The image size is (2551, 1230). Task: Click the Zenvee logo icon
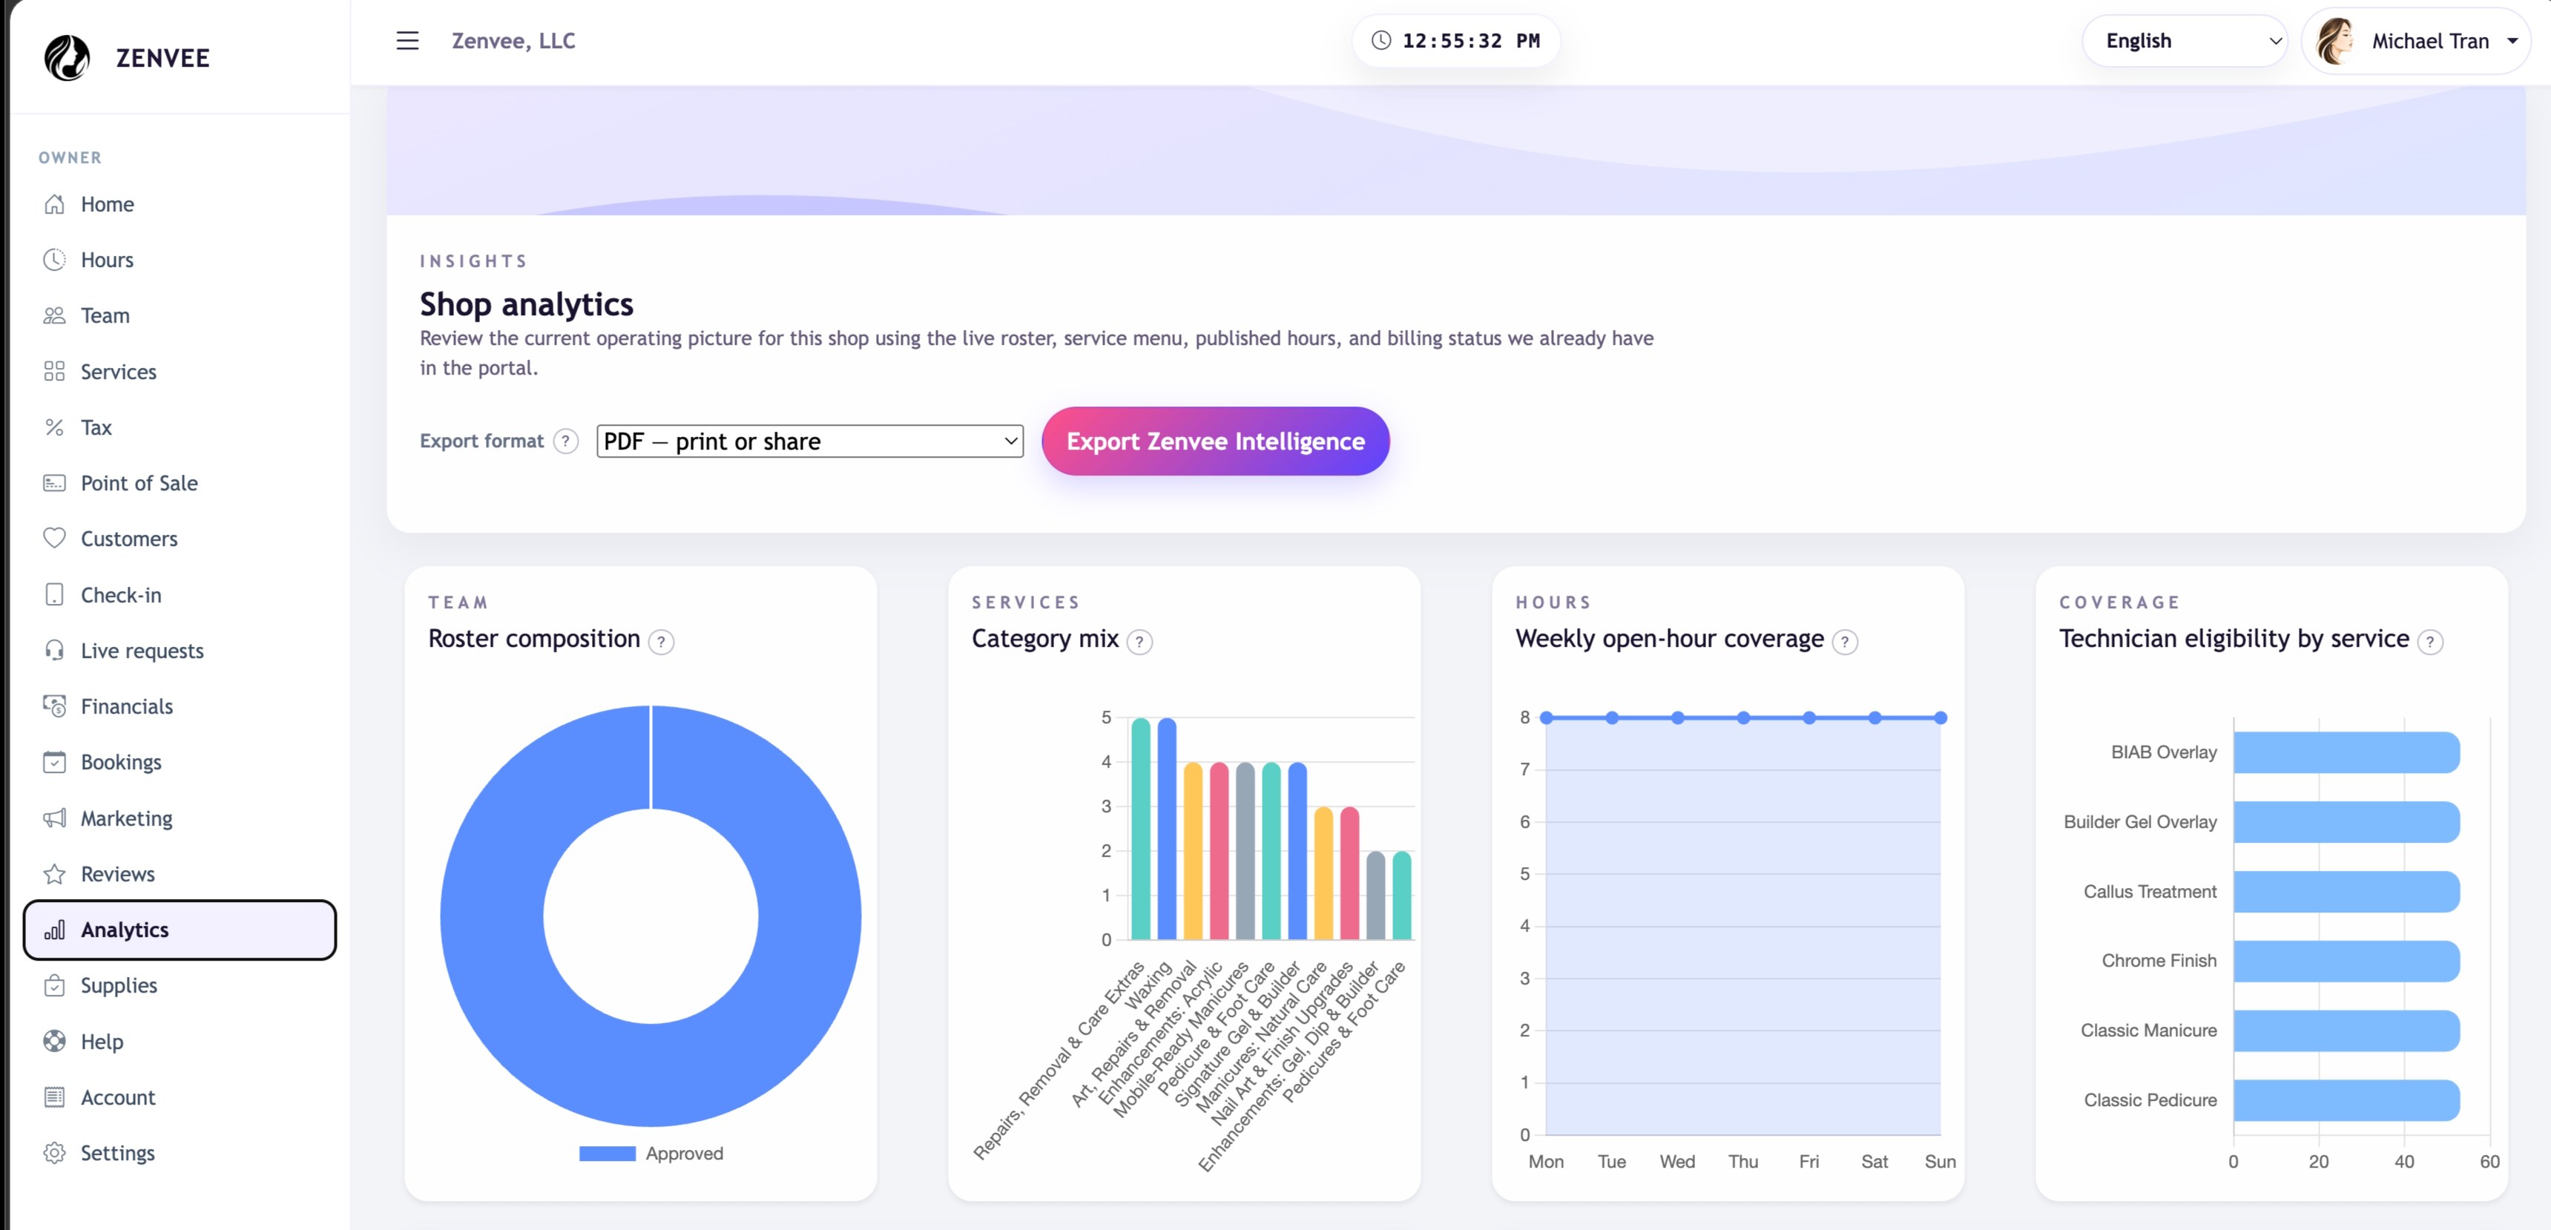[66, 57]
